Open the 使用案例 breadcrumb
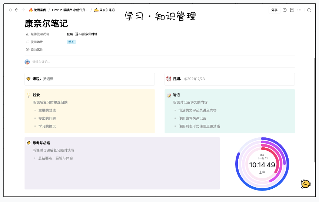Image resolution: width=319 pixels, height=202 pixels. [37, 10]
